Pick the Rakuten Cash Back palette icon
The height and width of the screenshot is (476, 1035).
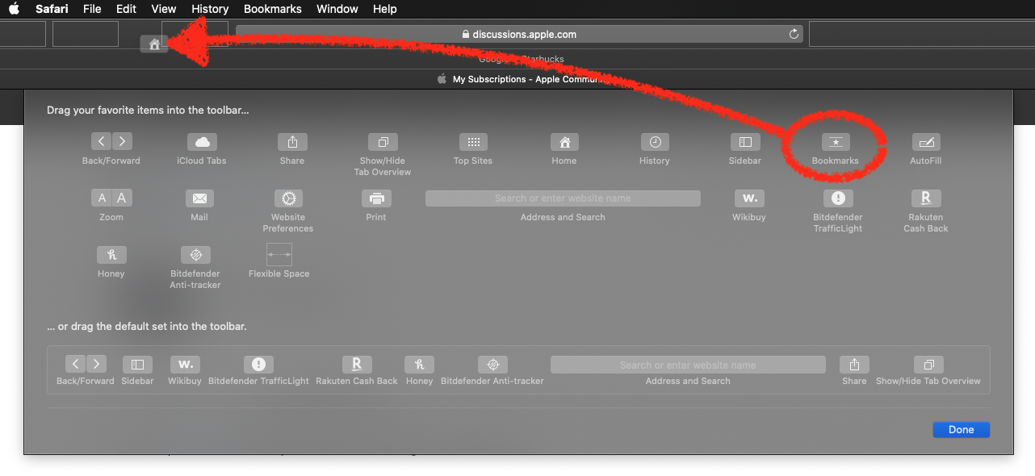pos(926,198)
